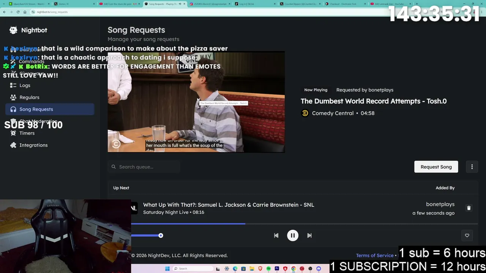Open the Integrations sidebar item
486x273 pixels.
[x=50, y=145]
